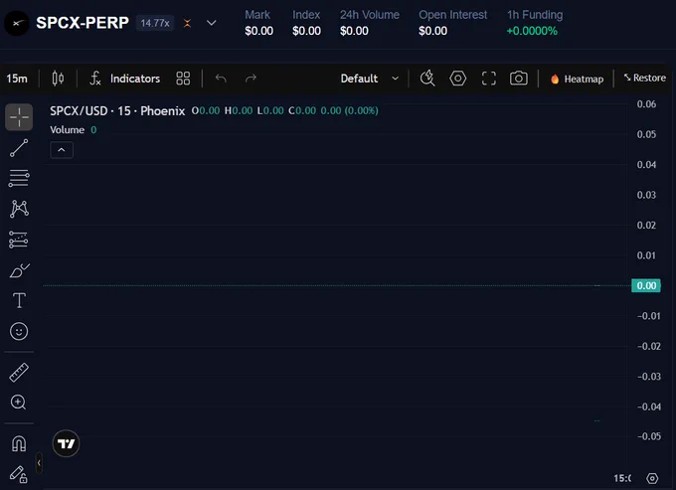Image resolution: width=676 pixels, height=490 pixels.
Task: Click the SPCX-PERP market name
Action: tap(83, 23)
